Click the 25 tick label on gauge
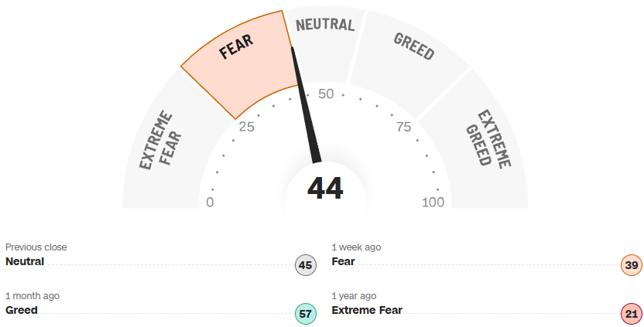 click(x=246, y=127)
